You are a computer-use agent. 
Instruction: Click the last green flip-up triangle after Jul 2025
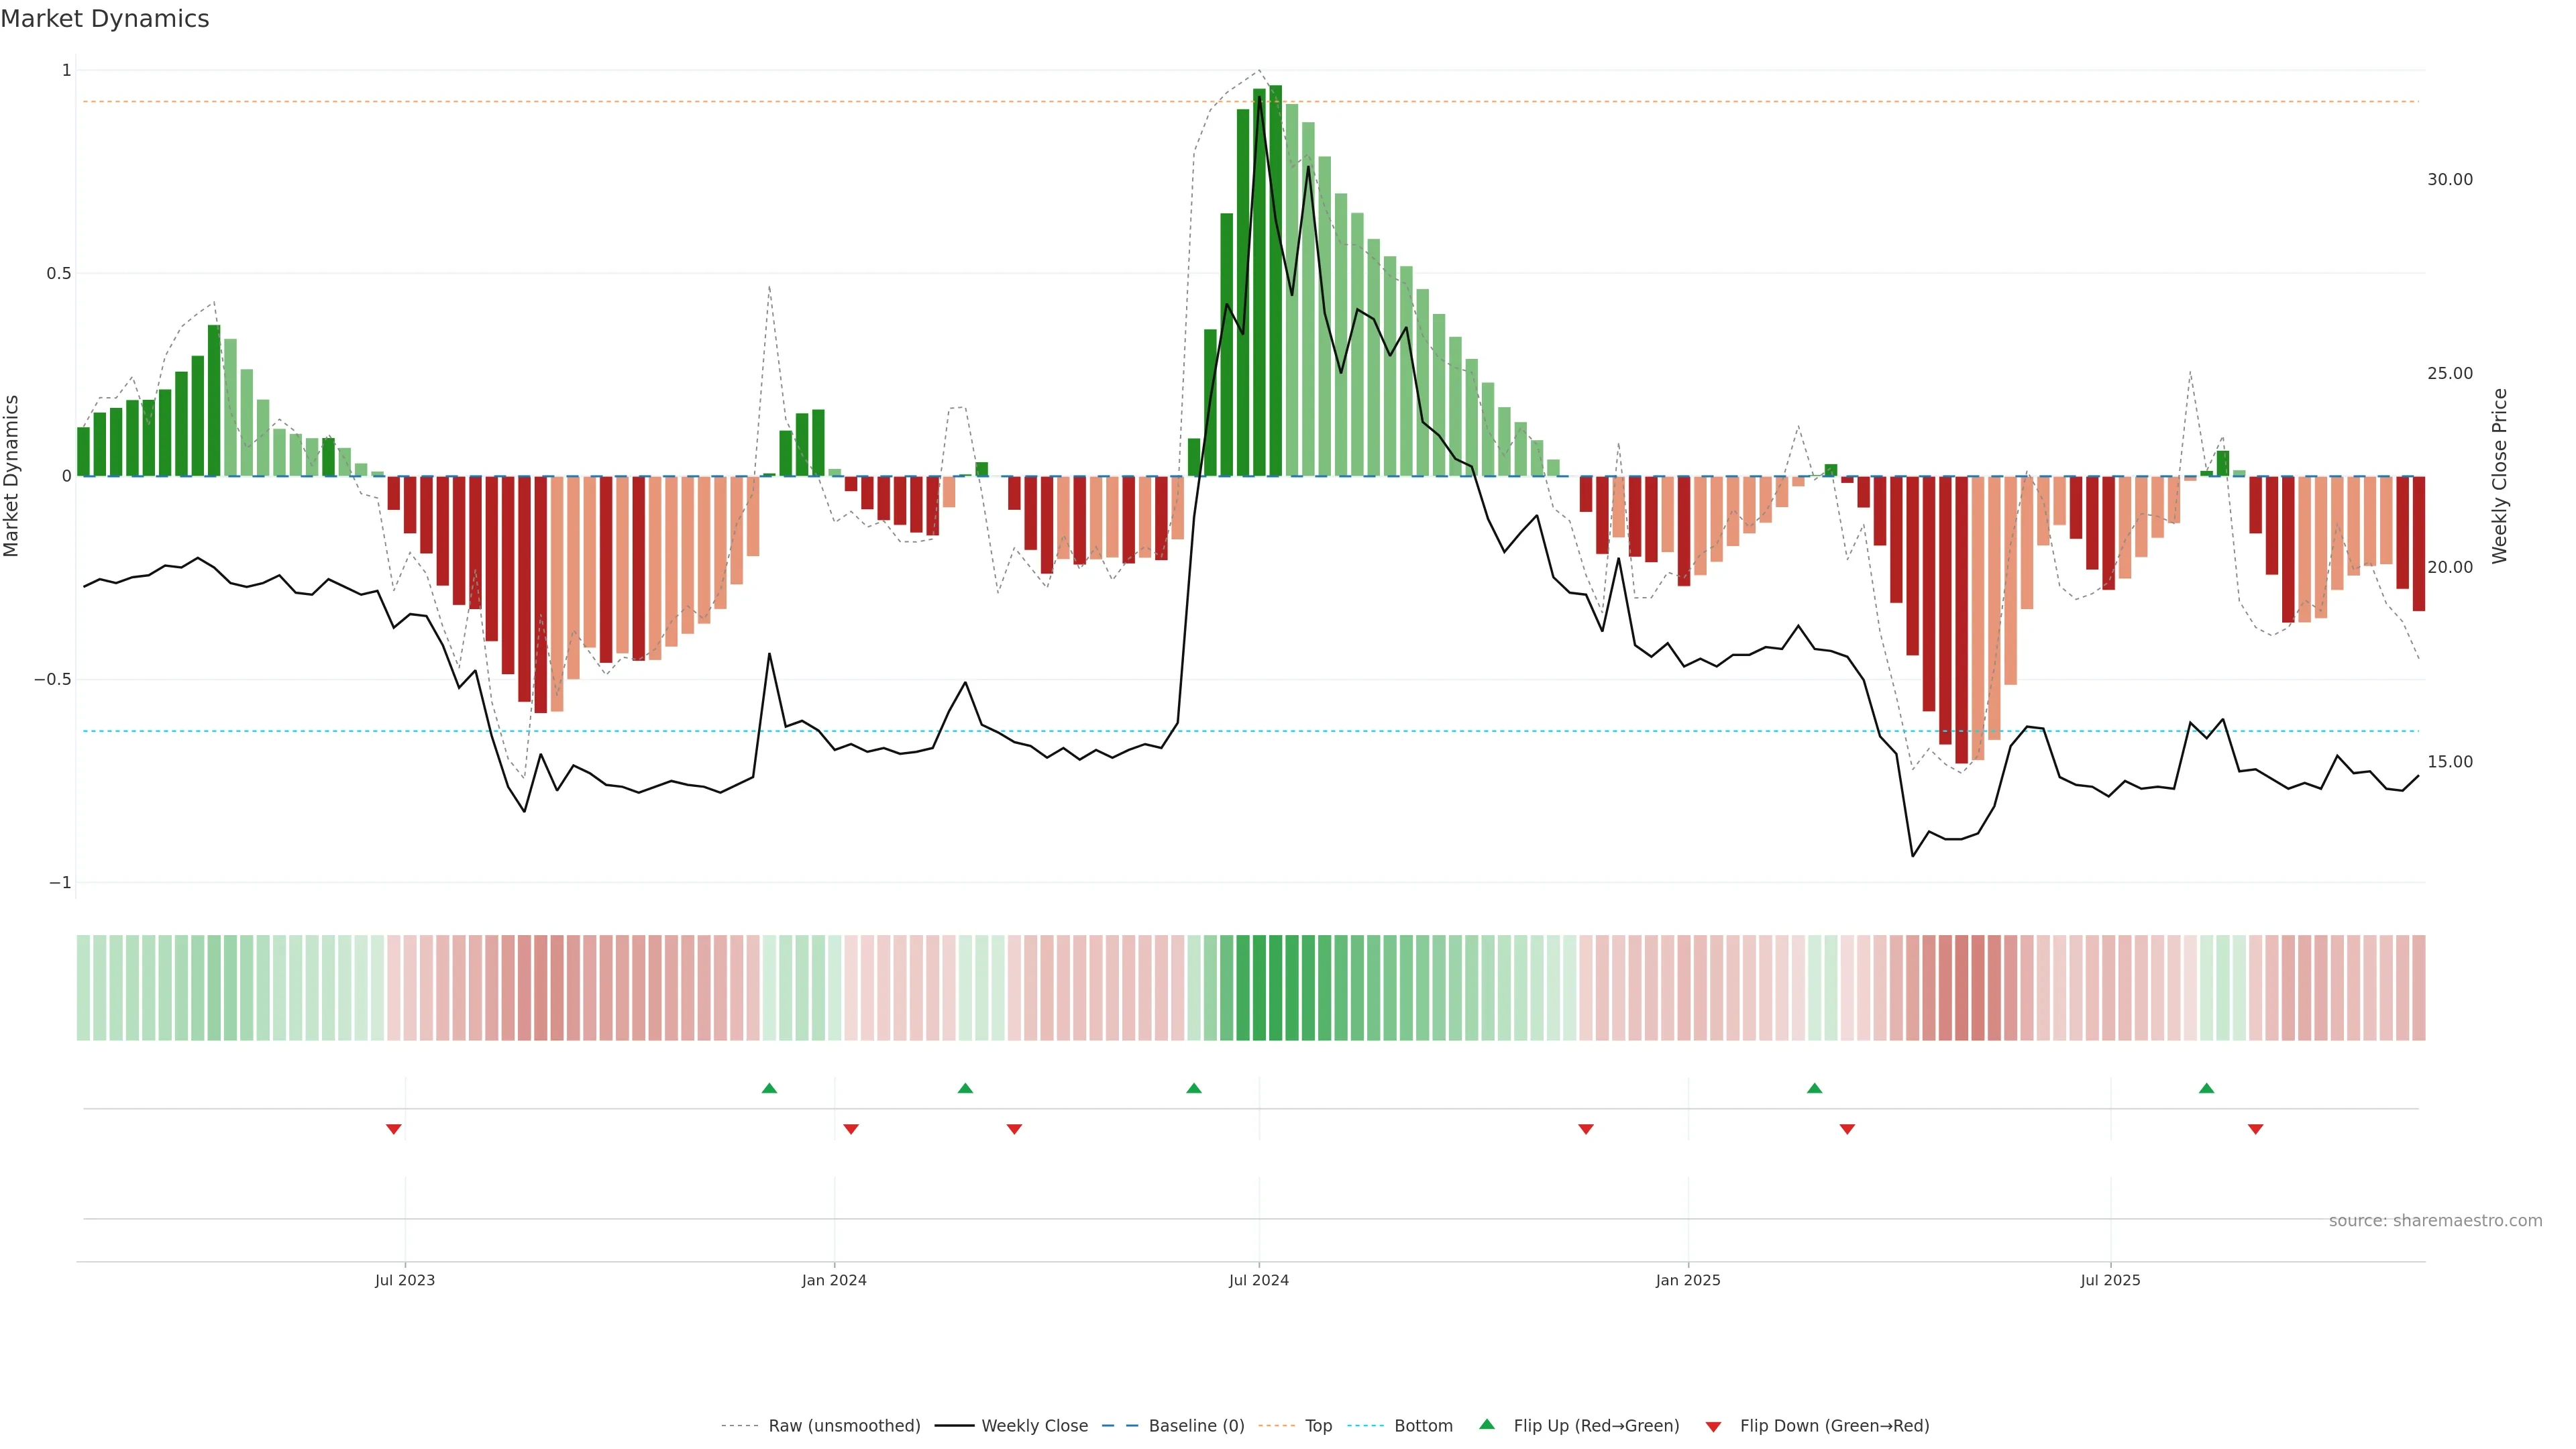(2207, 1088)
